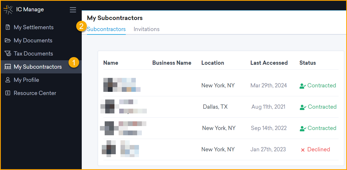
Task: Open the Resource Center
Action: [41, 93]
